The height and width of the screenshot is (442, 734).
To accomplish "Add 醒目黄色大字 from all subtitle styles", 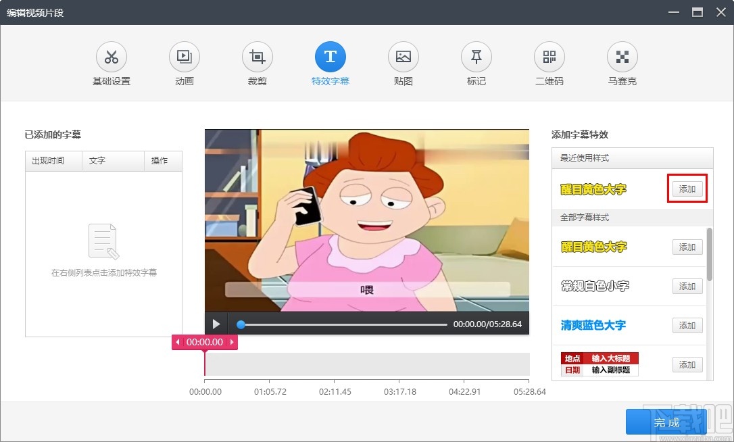I will [687, 247].
